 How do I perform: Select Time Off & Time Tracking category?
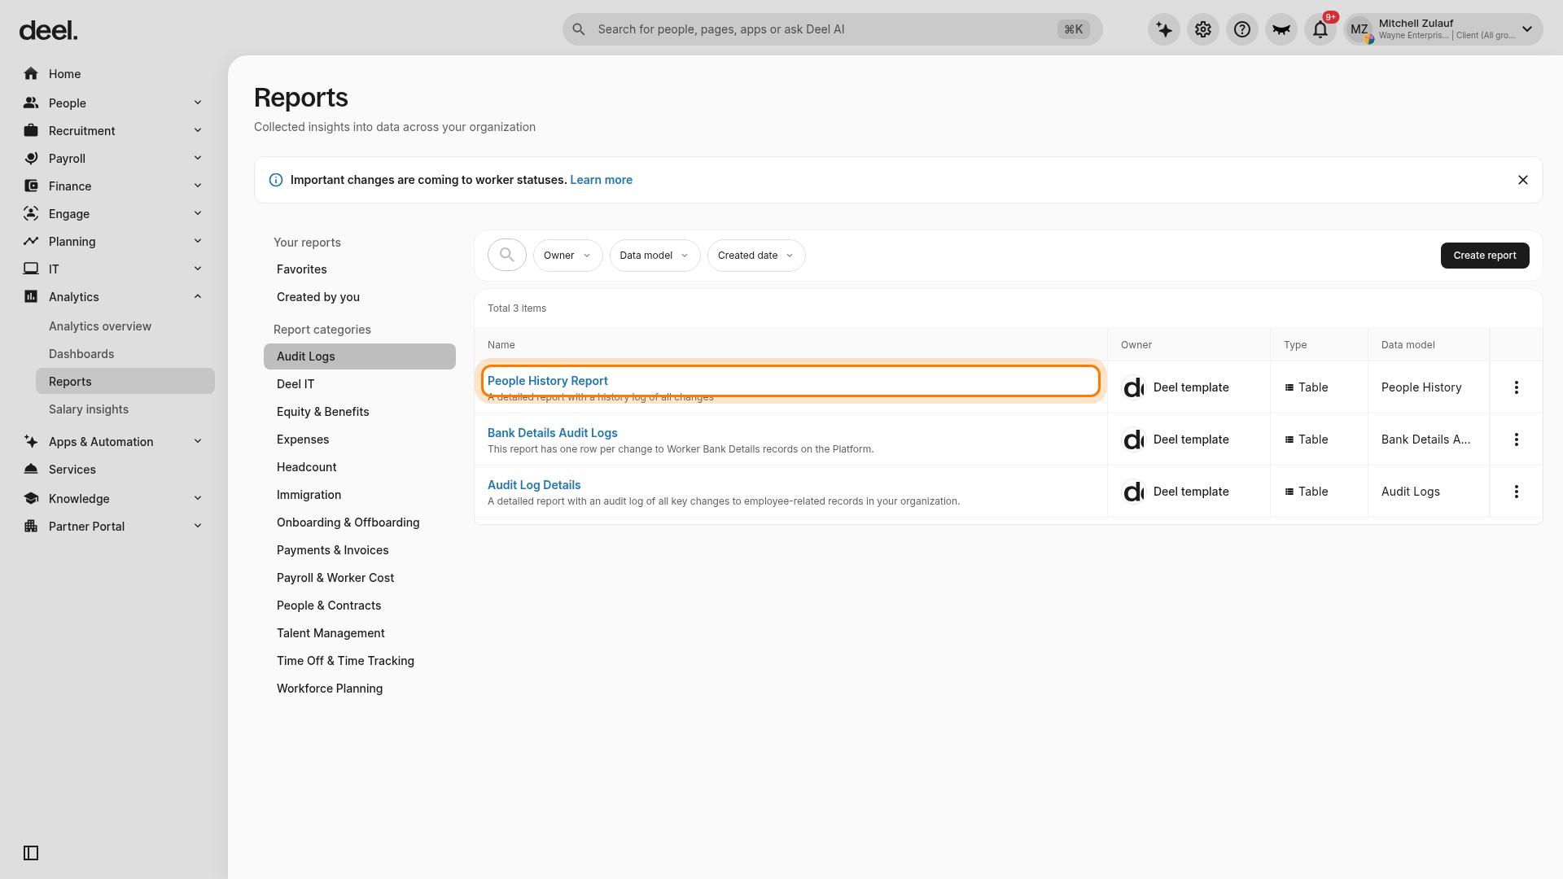(x=359, y=661)
